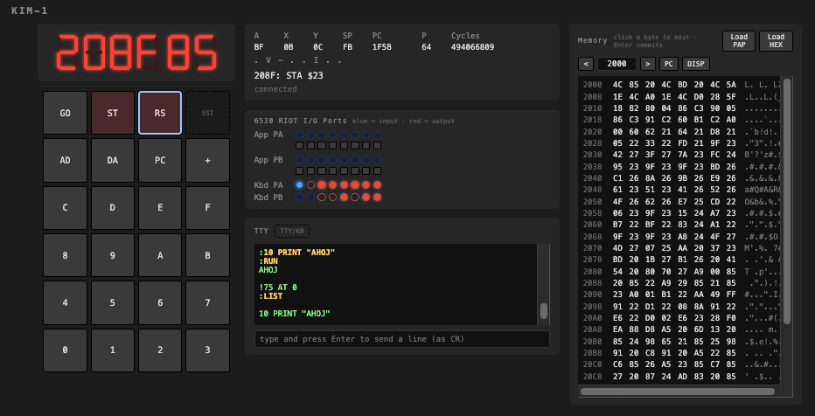Toggle the leftmost App PB input checkbox
Viewport: 815px width, 416px height.
pos(299,170)
